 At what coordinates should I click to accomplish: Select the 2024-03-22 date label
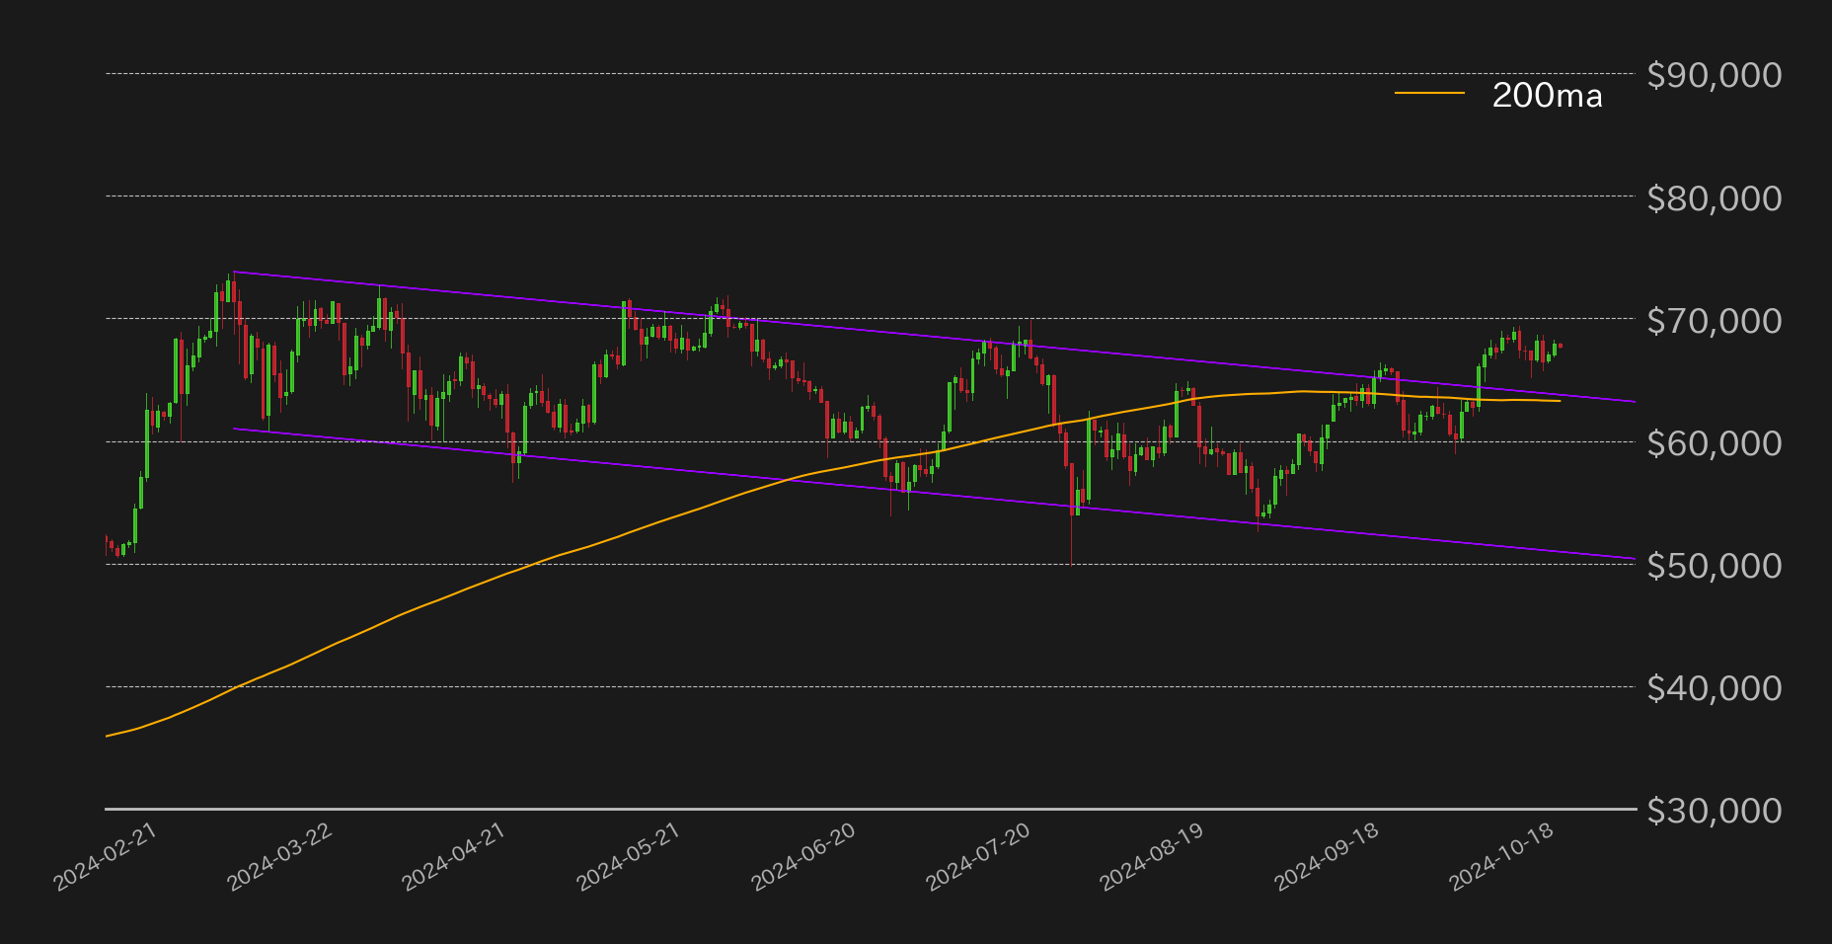(280, 857)
